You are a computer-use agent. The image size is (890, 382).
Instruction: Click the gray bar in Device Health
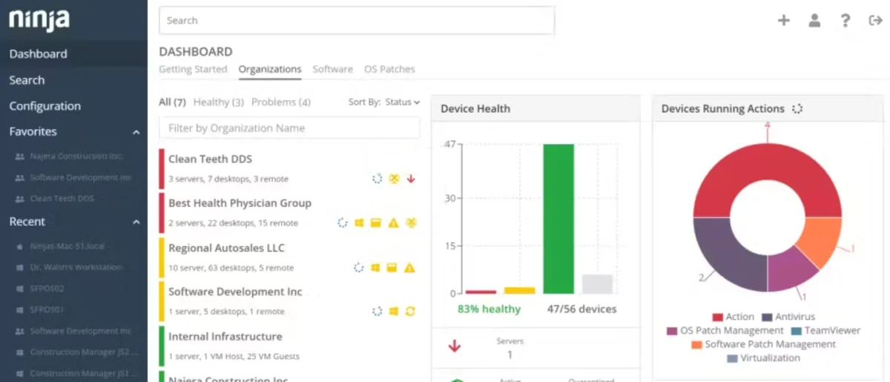point(597,284)
